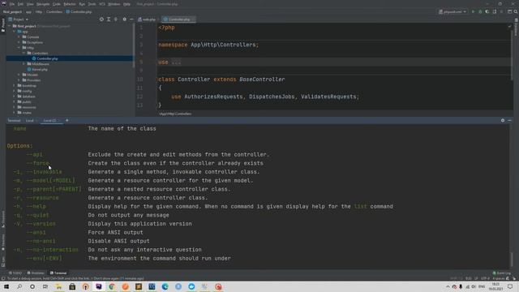The height and width of the screenshot is (292, 519).
Task: Hide the terminal panel with minus icon
Action: [x=510, y=121]
